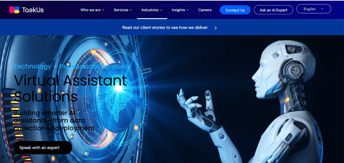Open the Who we are menu
The width and height of the screenshot is (344, 163).
tap(92, 10)
